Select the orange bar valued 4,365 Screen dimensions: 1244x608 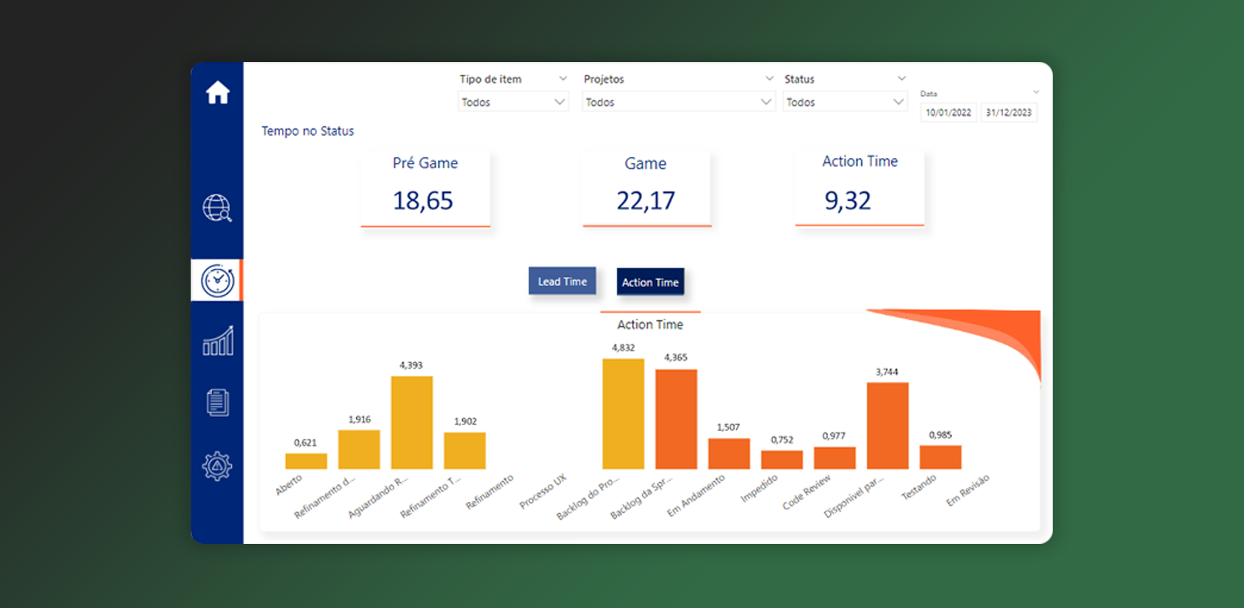click(676, 419)
